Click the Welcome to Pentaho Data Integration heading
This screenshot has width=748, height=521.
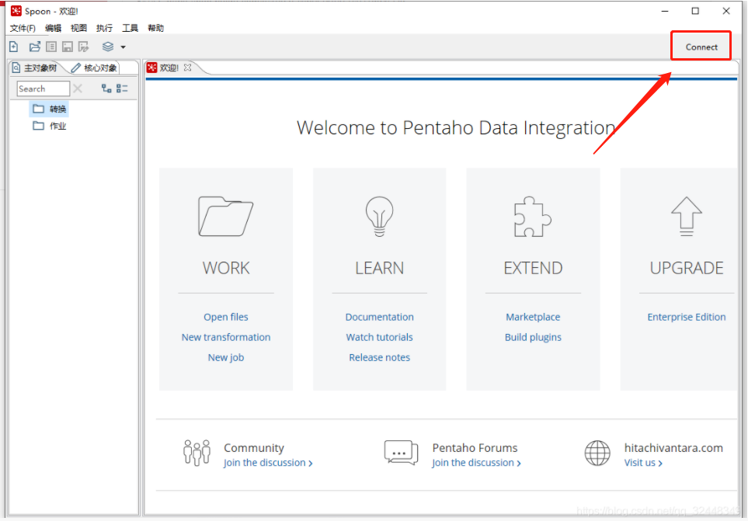[456, 128]
